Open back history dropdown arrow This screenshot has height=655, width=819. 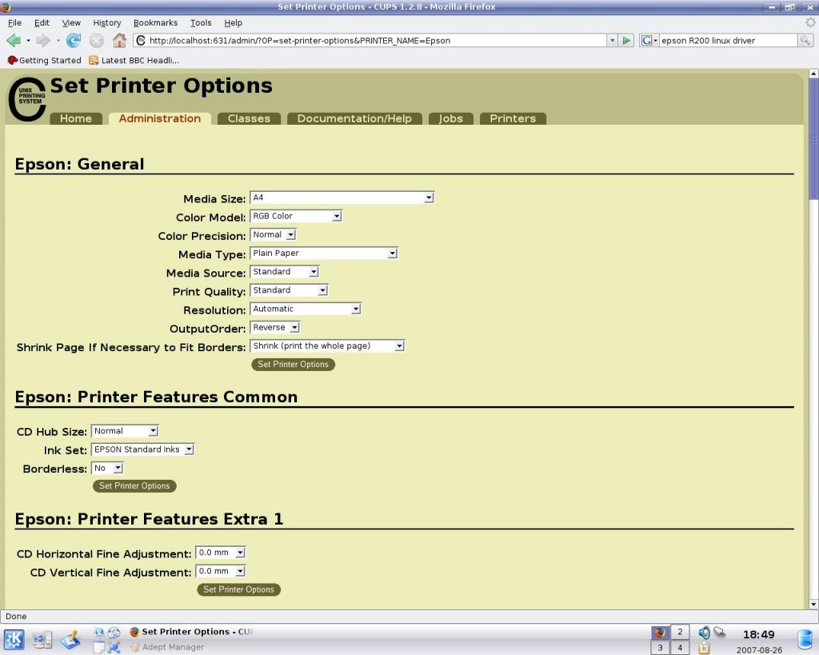pos(28,40)
